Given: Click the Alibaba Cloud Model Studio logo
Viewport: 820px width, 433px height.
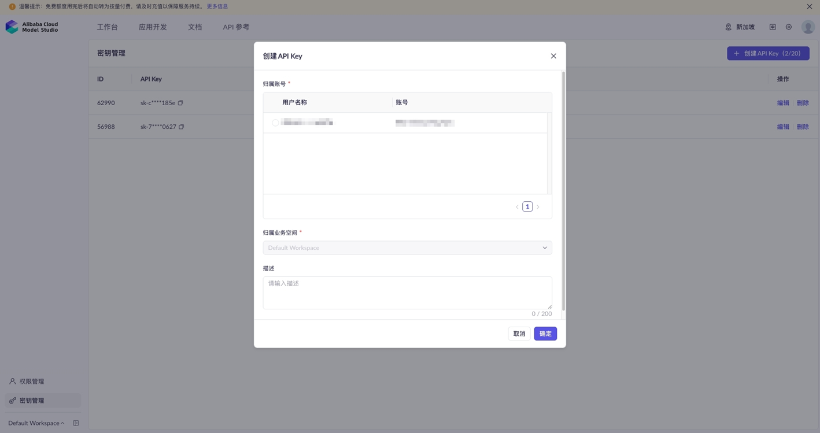Looking at the screenshot, I should pyautogui.click(x=32, y=27).
